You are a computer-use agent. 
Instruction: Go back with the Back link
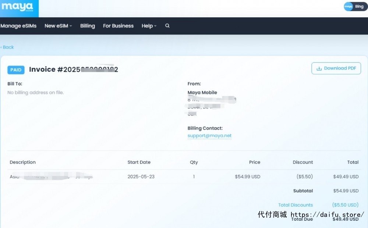(x=7, y=47)
